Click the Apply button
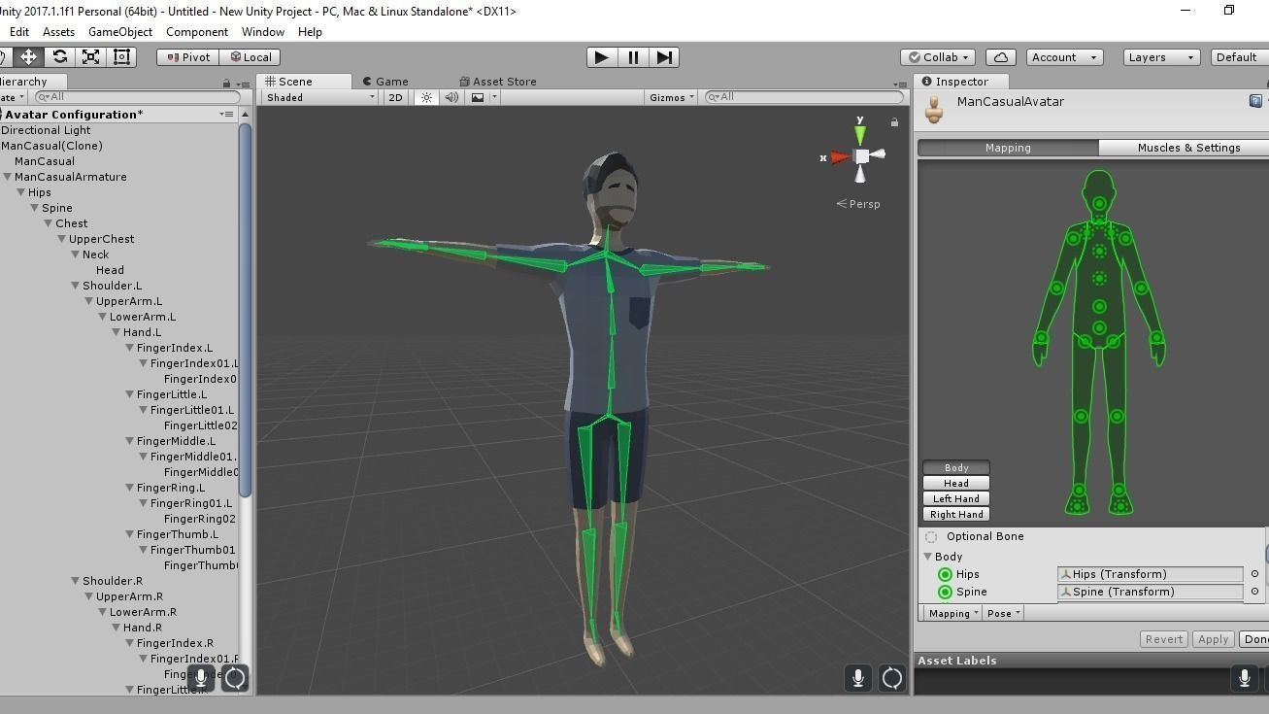The width and height of the screenshot is (1269, 714). [1213, 639]
